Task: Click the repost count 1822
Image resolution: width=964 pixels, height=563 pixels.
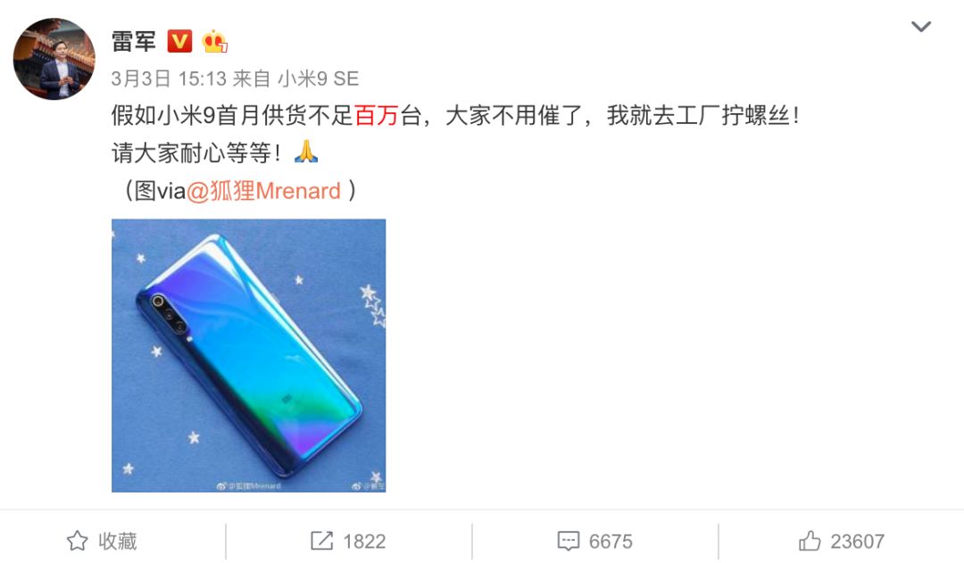Action: (x=364, y=542)
